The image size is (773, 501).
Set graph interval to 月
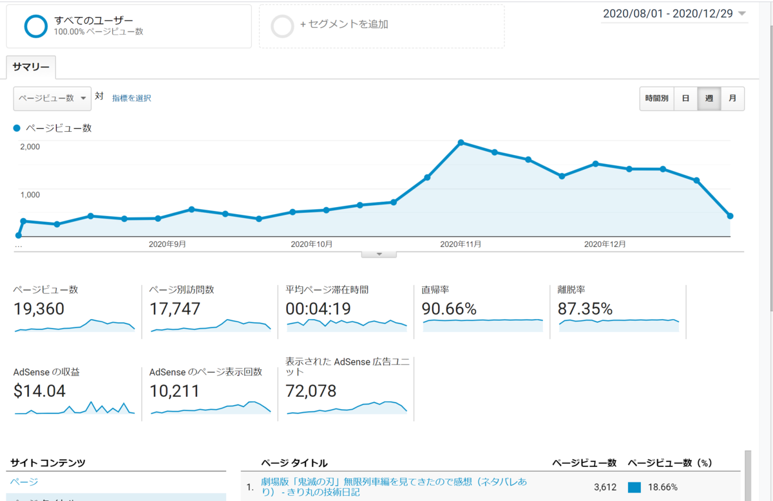tap(732, 98)
